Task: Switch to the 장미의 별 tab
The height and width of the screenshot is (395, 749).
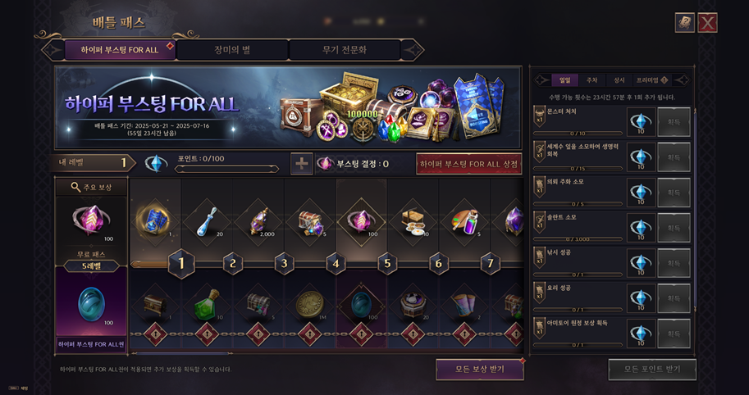Action: pos(232,50)
